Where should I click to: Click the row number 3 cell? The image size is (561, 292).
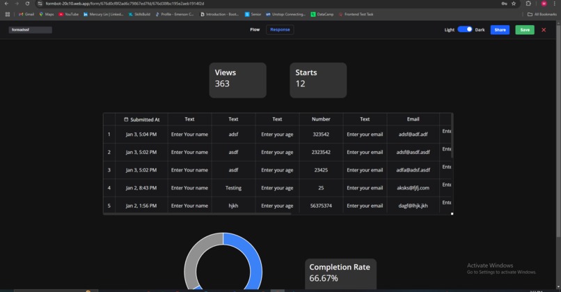(109, 170)
